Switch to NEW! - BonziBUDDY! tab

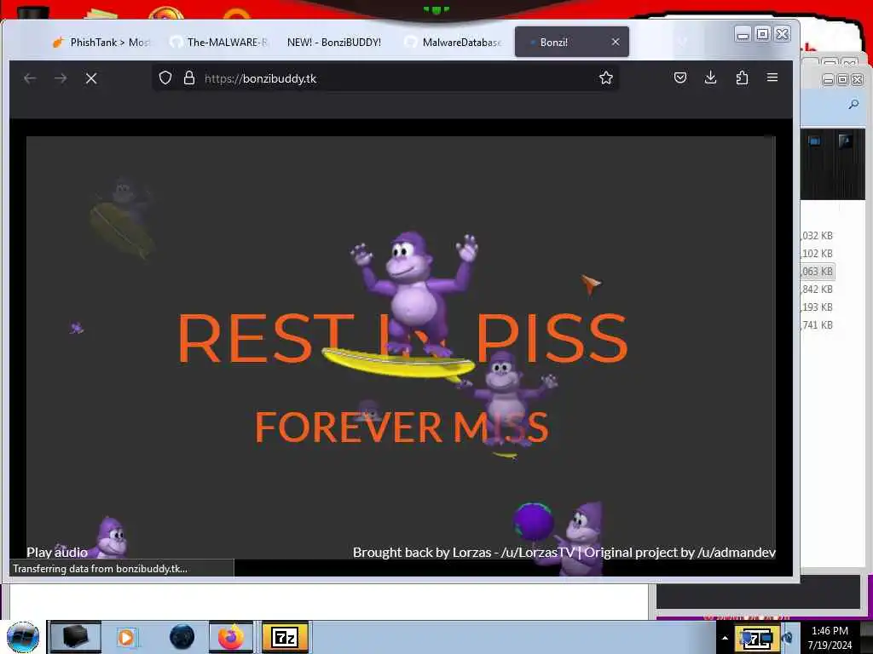pyautogui.click(x=334, y=43)
